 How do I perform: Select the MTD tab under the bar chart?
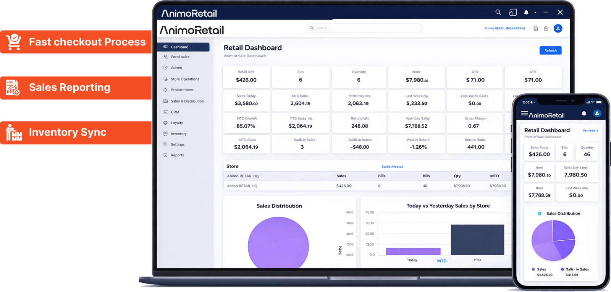click(x=442, y=261)
